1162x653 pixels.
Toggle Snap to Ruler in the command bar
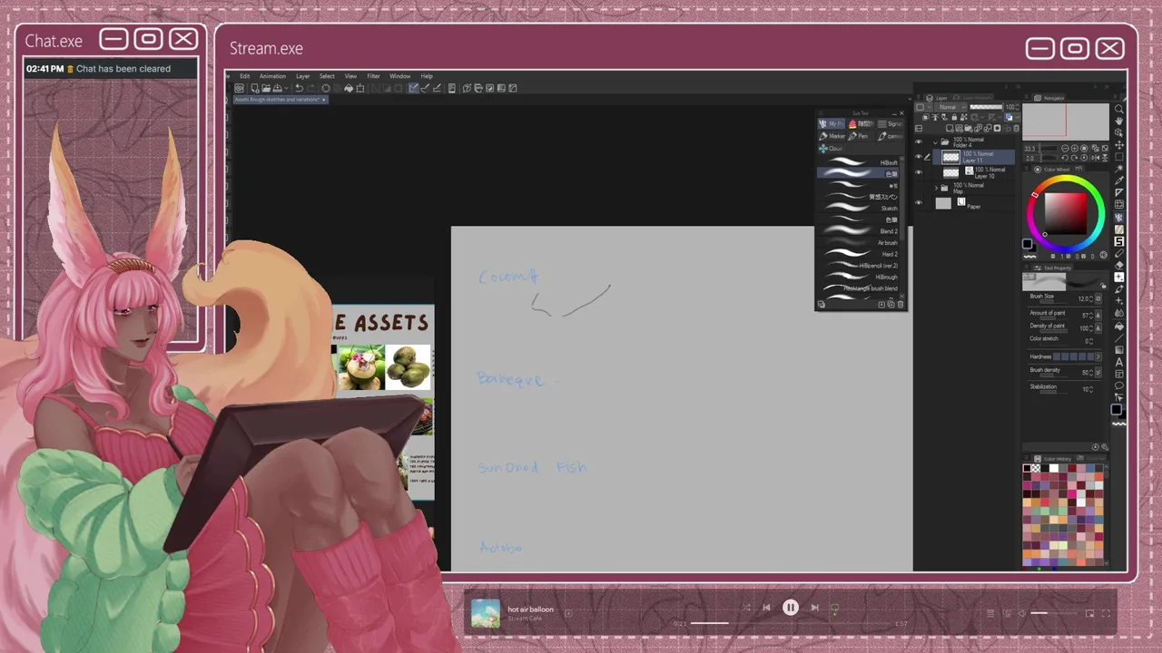(x=413, y=88)
